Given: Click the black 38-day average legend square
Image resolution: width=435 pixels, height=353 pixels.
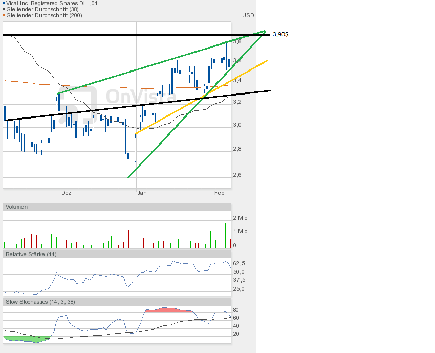Looking at the screenshot, I should 4,9.
